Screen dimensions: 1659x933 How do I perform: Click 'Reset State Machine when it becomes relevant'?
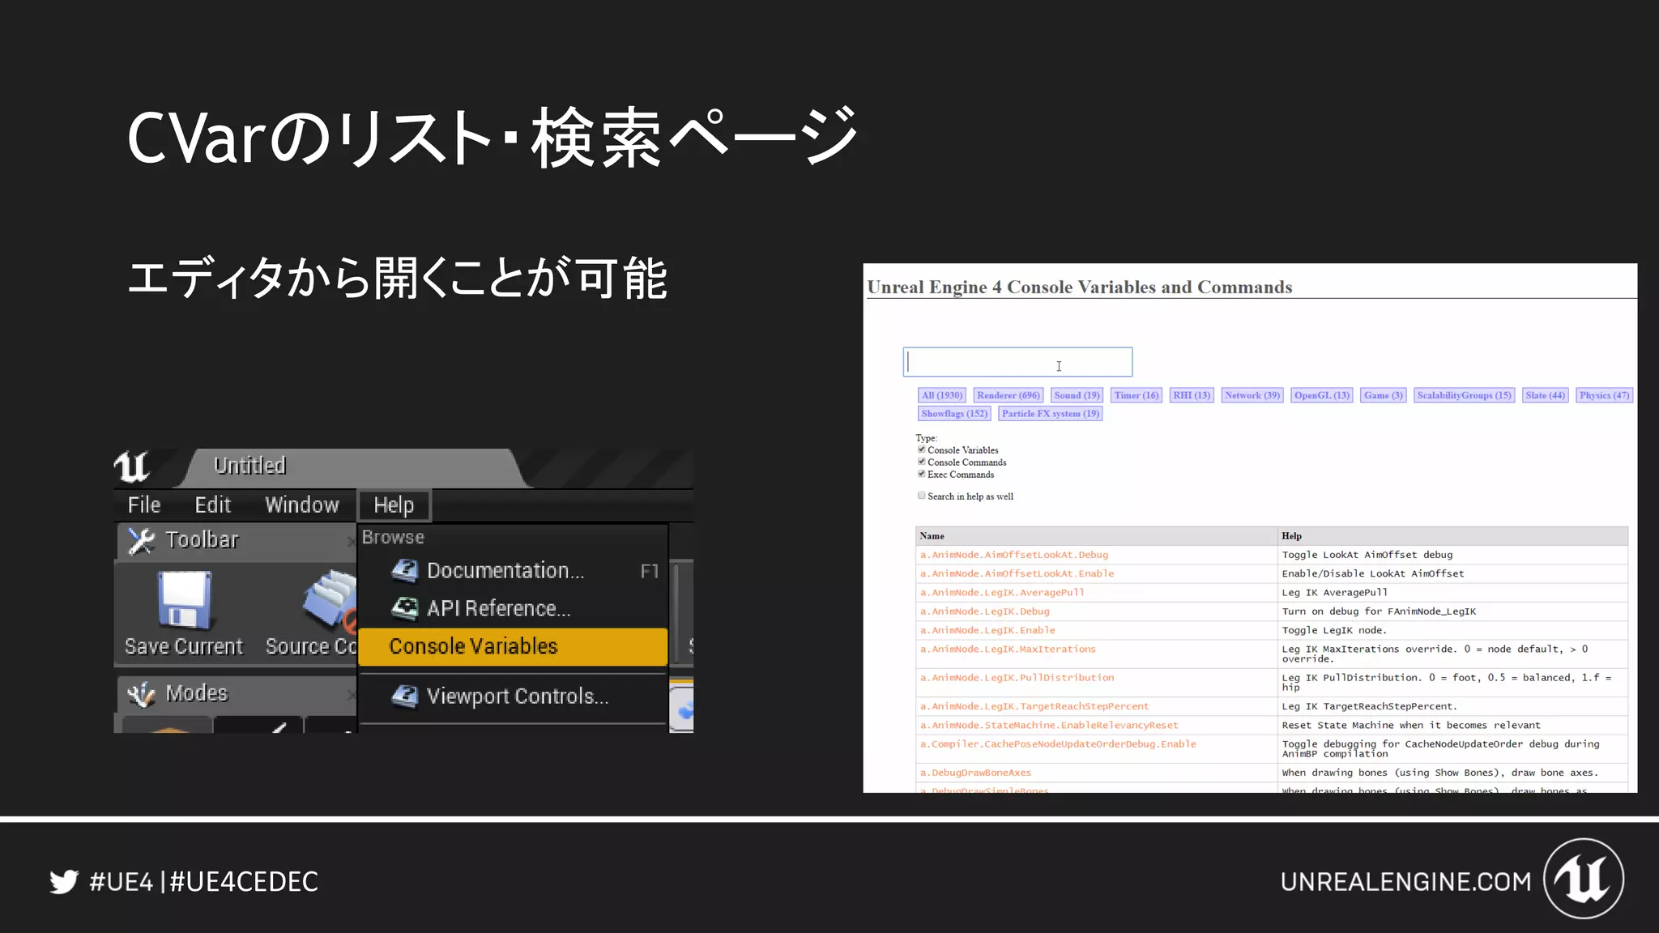click(1411, 725)
